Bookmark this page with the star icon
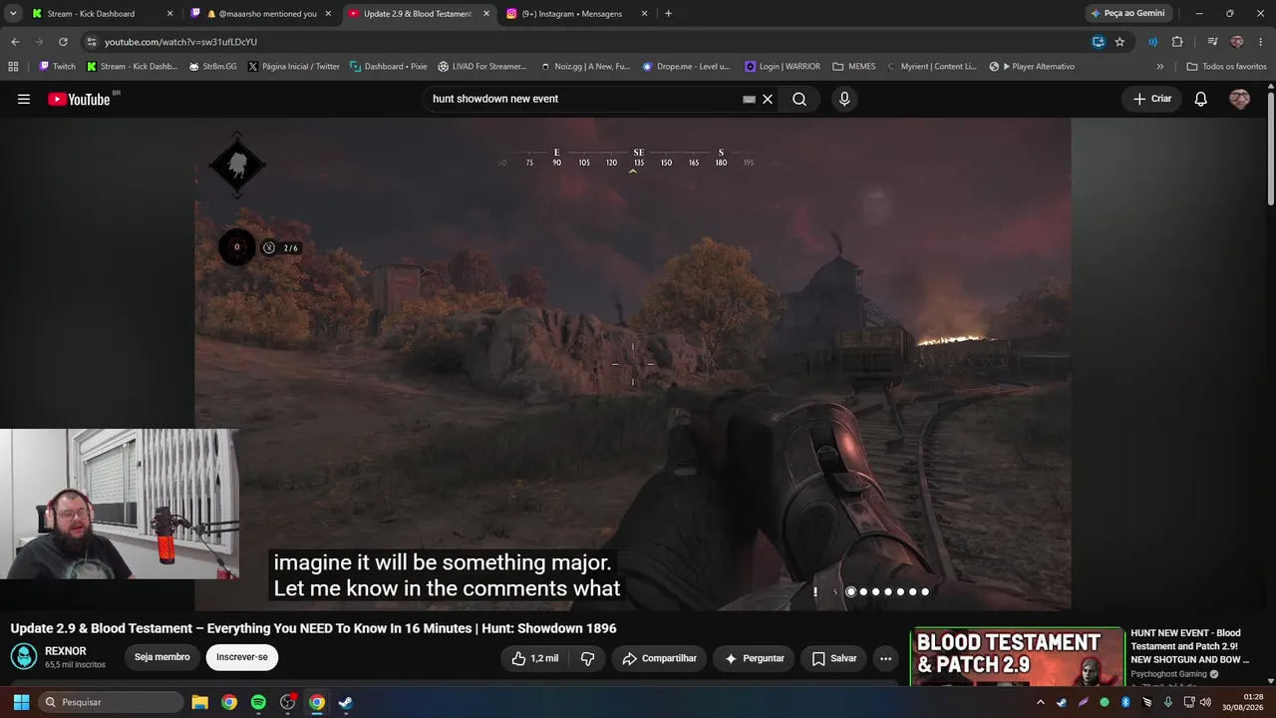 coord(1119,42)
